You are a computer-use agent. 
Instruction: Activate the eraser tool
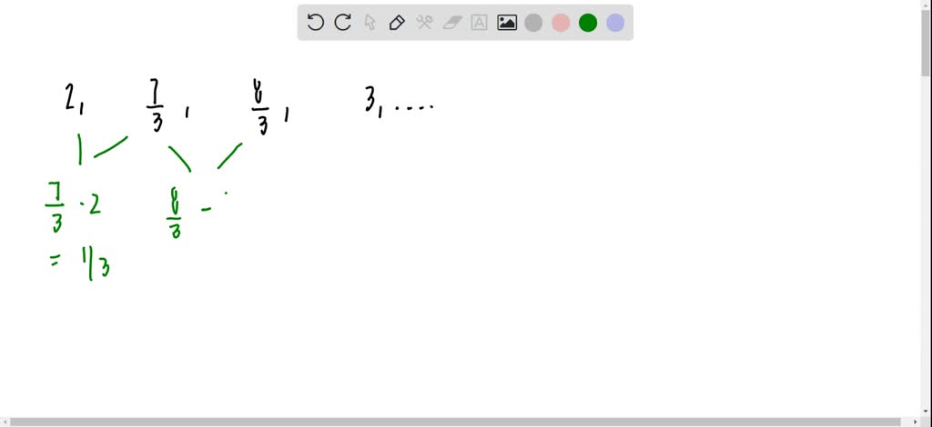coord(452,23)
